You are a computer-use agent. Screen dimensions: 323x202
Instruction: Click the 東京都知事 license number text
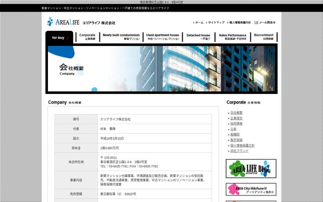point(118,194)
